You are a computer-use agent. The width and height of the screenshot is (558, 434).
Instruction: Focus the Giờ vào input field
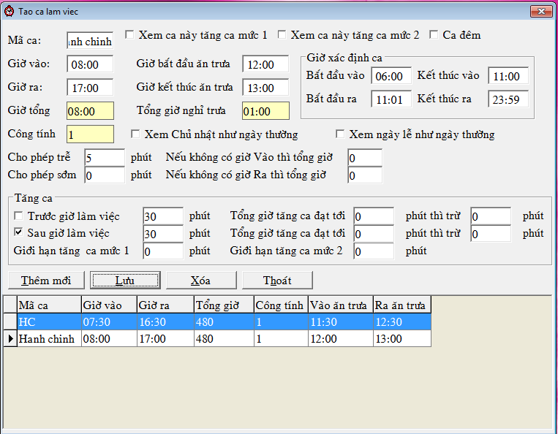[x=90, y=64]
